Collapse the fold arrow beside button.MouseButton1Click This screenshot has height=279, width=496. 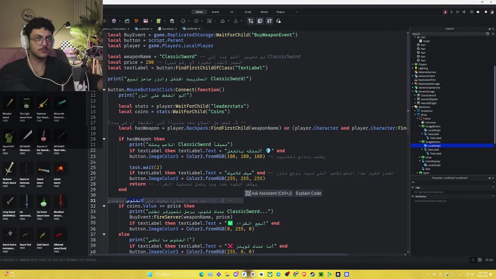104,90
